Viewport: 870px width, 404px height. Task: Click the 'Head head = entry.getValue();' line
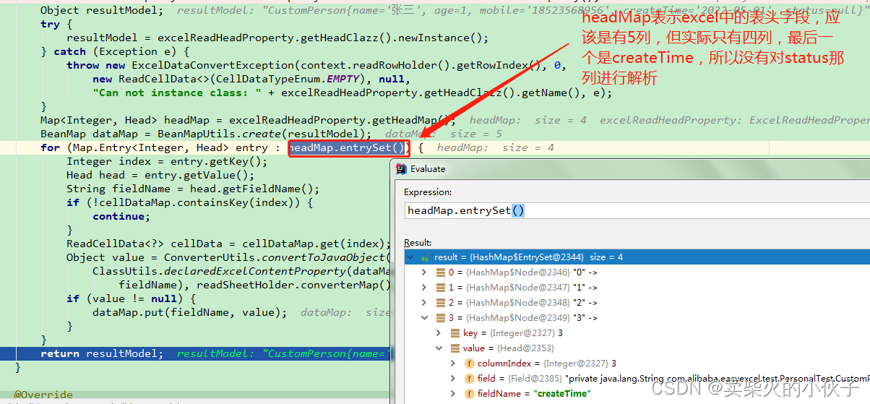click(160, 175)
